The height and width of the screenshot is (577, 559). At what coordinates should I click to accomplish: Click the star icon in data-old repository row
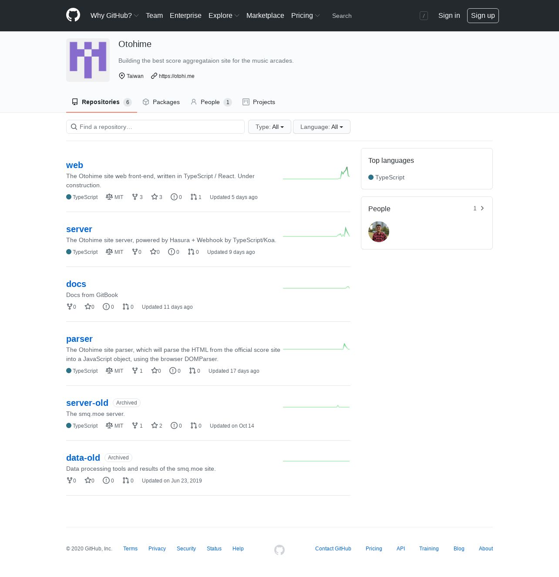(88, 480)
